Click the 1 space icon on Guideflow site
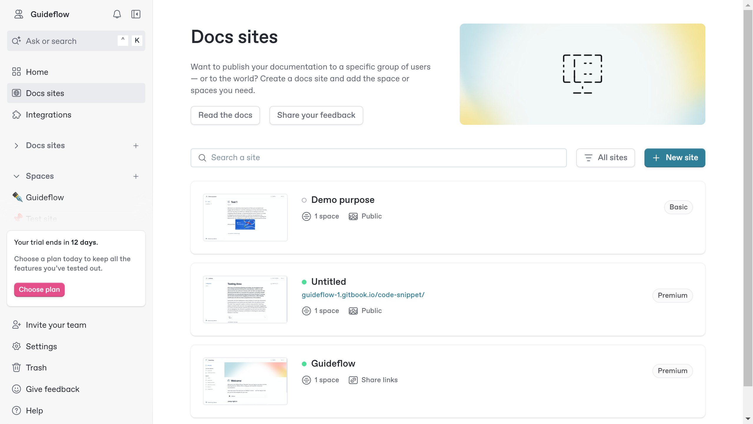Image resolution: width=753 pixels, height=424 pixels. 306,380
